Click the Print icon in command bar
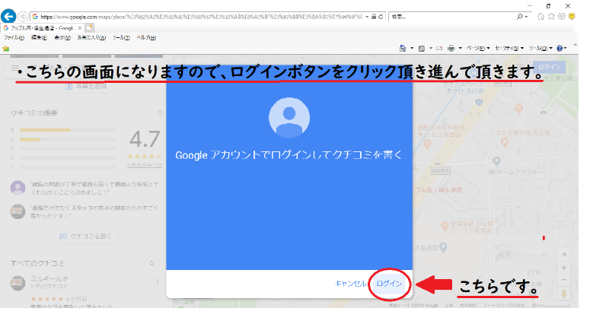This screenshot has width=609, height=324. tap(452, 48)
